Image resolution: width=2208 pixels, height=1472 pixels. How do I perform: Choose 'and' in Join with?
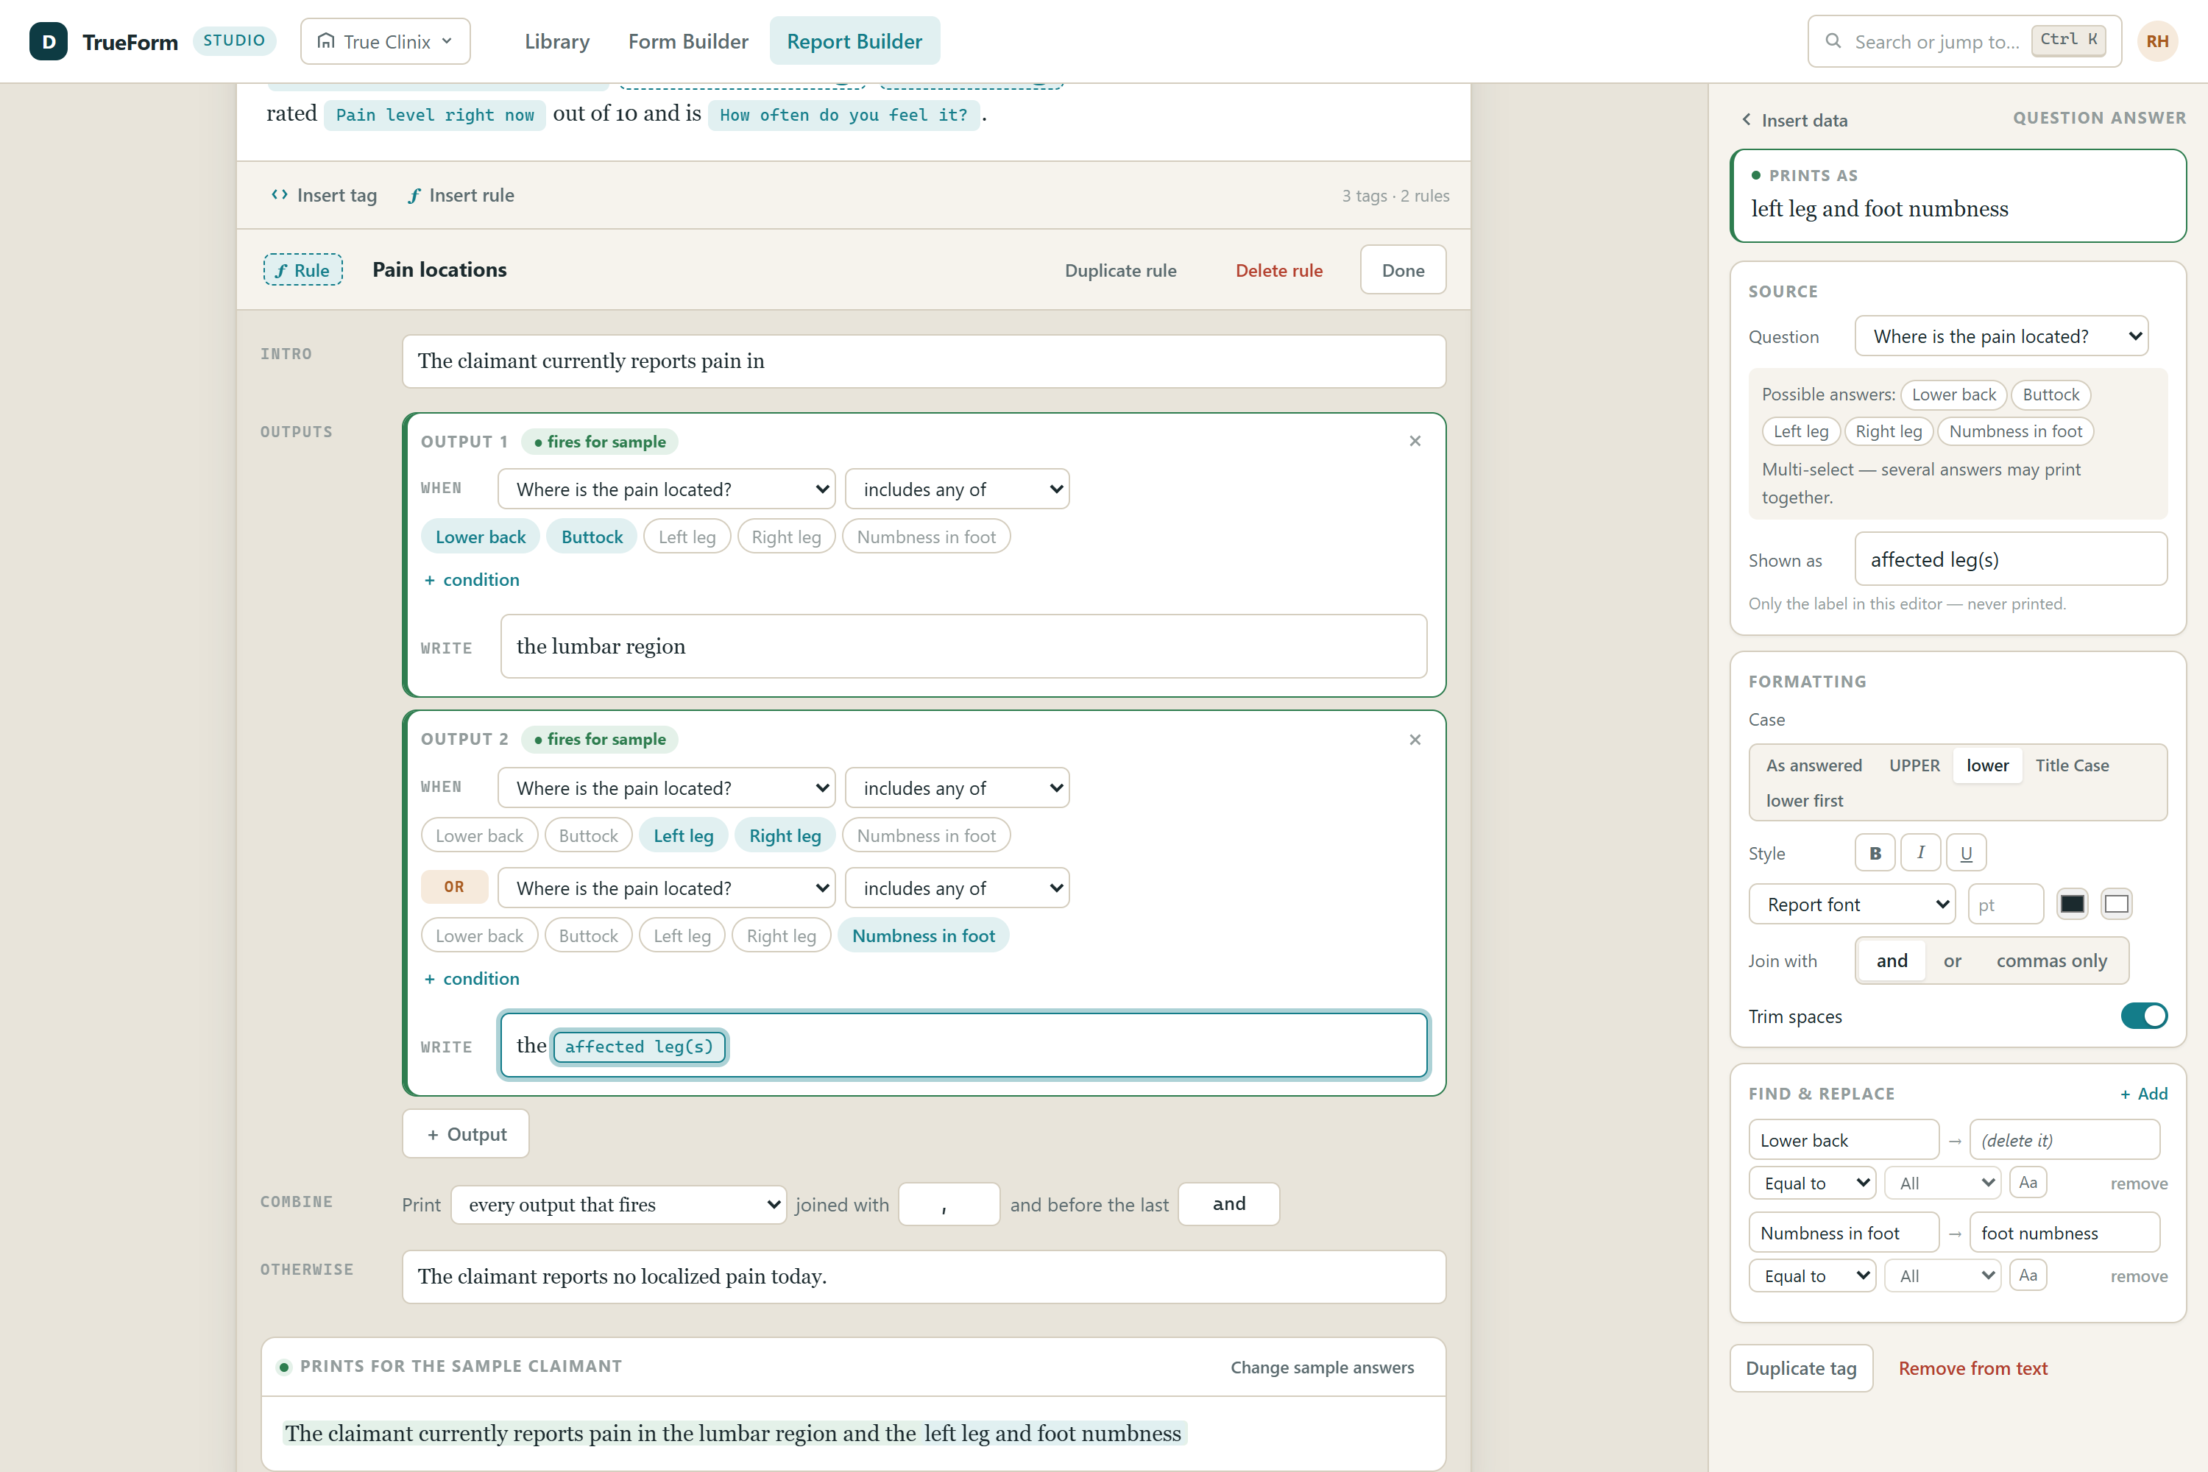click(1892, 960)
